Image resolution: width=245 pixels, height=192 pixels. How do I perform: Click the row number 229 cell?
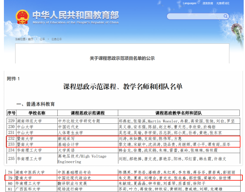pyautogui.click(x=11, y=121)
